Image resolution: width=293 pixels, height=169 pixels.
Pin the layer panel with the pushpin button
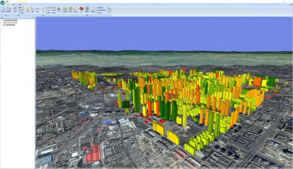32,18
